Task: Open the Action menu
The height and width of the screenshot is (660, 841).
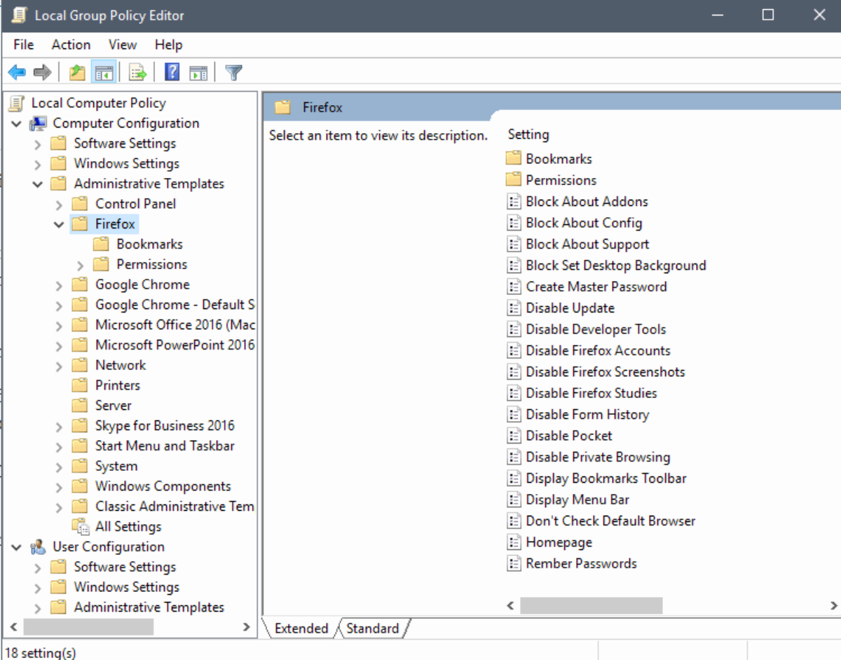Action: 71,45
